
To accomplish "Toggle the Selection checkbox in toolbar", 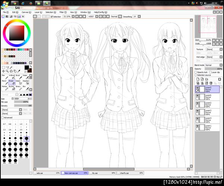I will tap(52, 16).
